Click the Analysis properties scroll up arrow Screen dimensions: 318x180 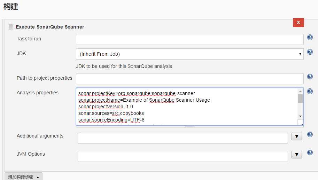[x=300, y=92]
